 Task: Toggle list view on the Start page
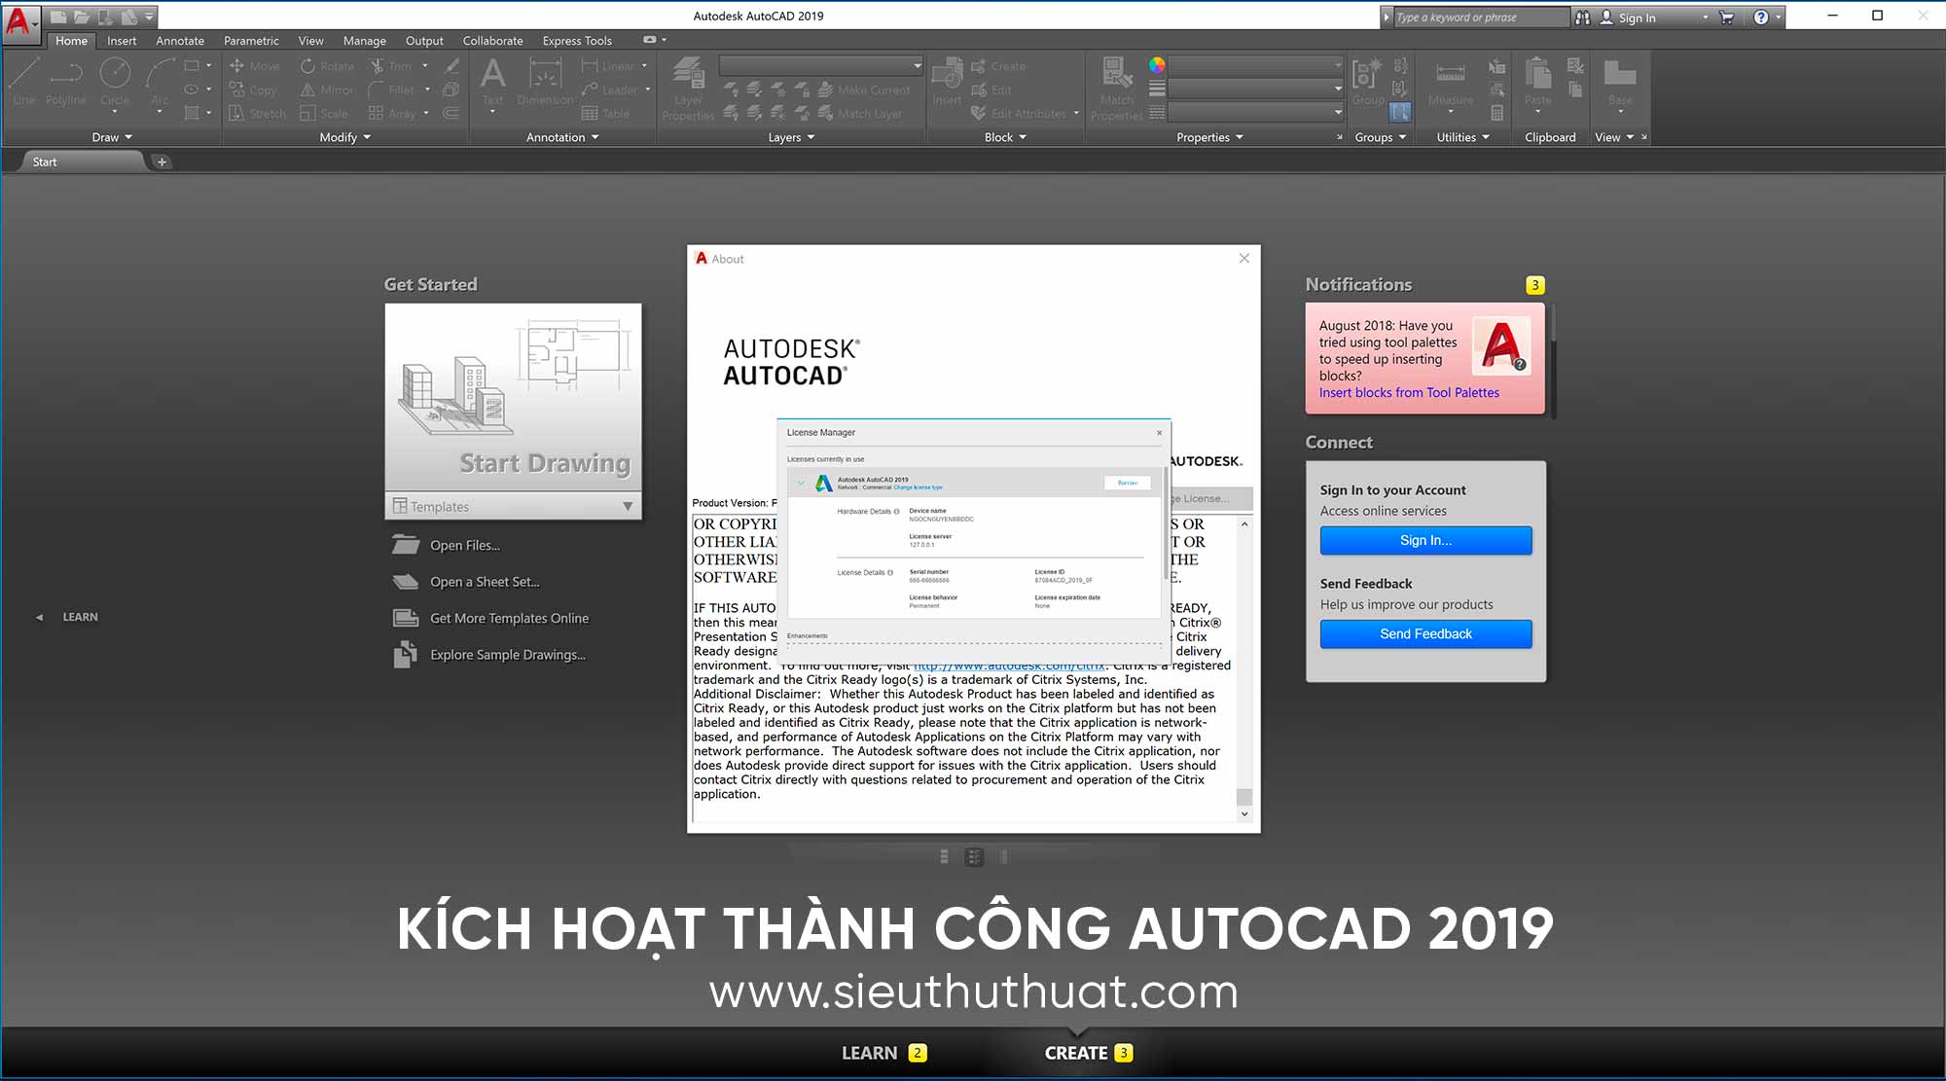pos(943,856)
